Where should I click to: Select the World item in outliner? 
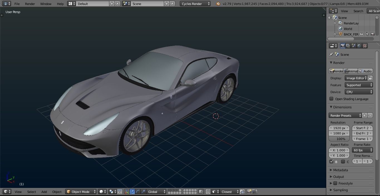pyautogui.click(x=348, y=29)
